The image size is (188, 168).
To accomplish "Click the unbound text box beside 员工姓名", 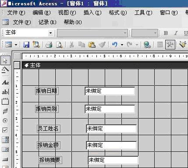I will tap(111, 129).
